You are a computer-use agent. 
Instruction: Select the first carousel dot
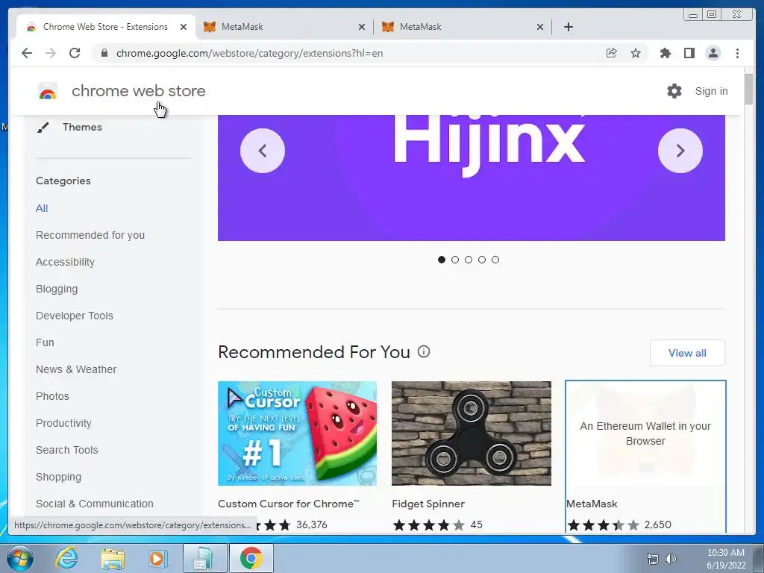tap(442, 260)
